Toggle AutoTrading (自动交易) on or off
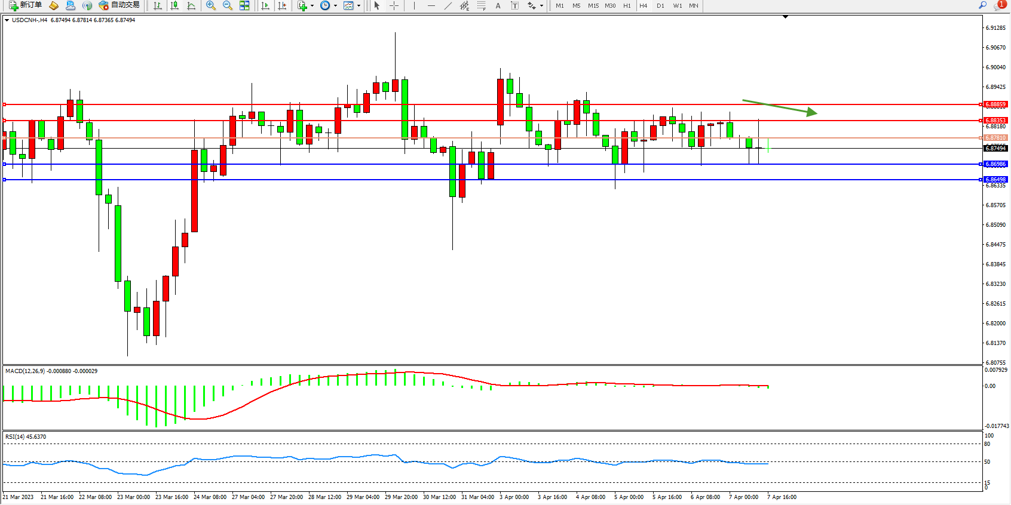Screen dimensions: 1011x505 click(120, 5)
